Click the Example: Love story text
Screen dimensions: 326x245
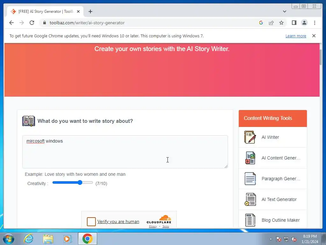point(75,174)
